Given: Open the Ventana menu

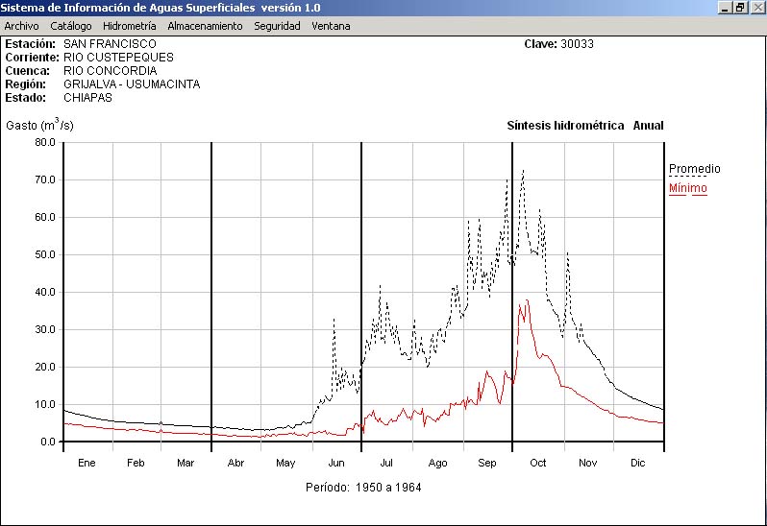Looking at the screenshot, I should click(x=331, y=26).
